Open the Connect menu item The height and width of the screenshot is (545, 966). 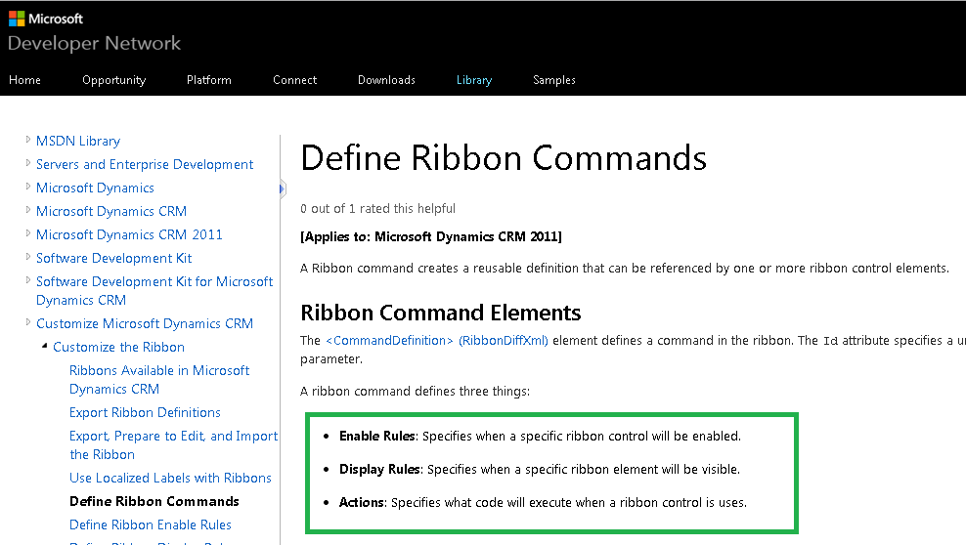[x=294, y=80]
